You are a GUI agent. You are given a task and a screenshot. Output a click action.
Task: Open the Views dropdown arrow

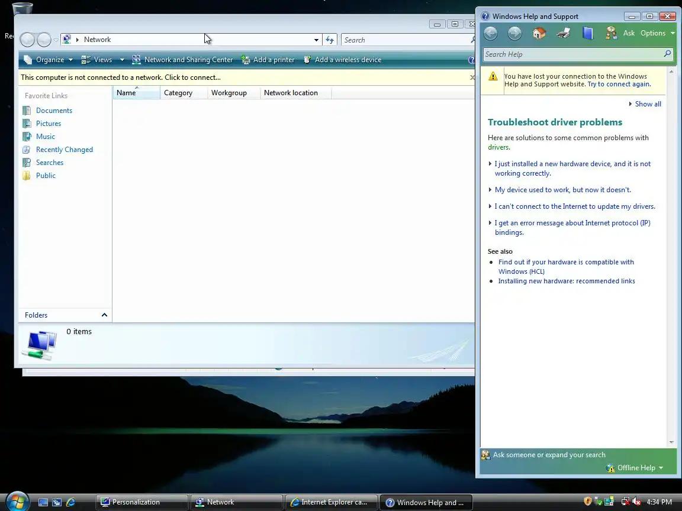[x=122, y=60]
